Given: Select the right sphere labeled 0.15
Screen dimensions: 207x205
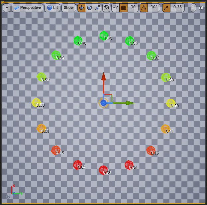Looking at the screenshot, I should pyautogui.click(x=151, y=151).
